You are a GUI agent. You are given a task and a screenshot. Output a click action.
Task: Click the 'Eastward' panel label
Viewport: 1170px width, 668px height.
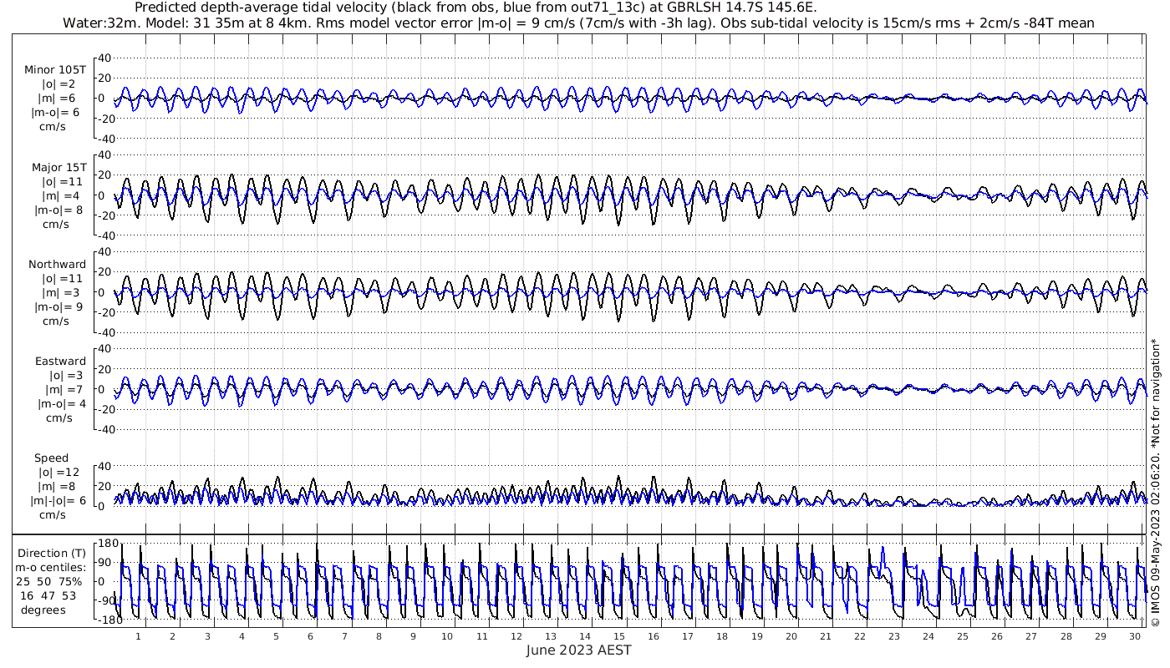(60, 362)
